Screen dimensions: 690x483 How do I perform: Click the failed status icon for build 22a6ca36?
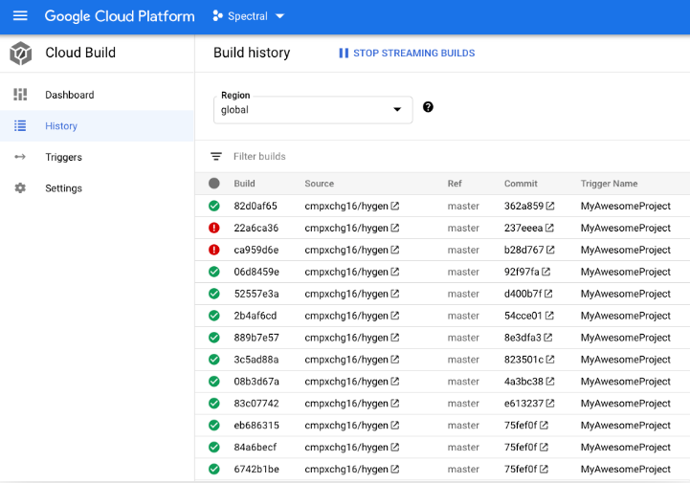tap(214, 228)
